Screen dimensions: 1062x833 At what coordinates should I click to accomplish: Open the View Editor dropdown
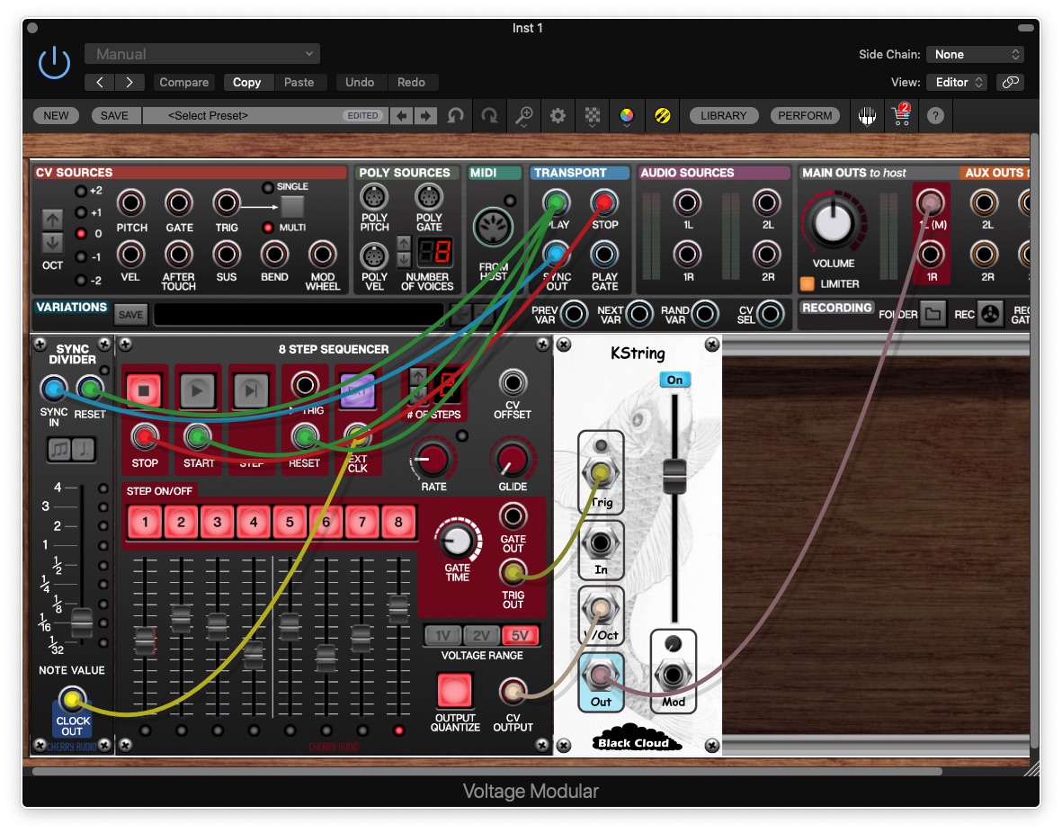tap(957, 82)
